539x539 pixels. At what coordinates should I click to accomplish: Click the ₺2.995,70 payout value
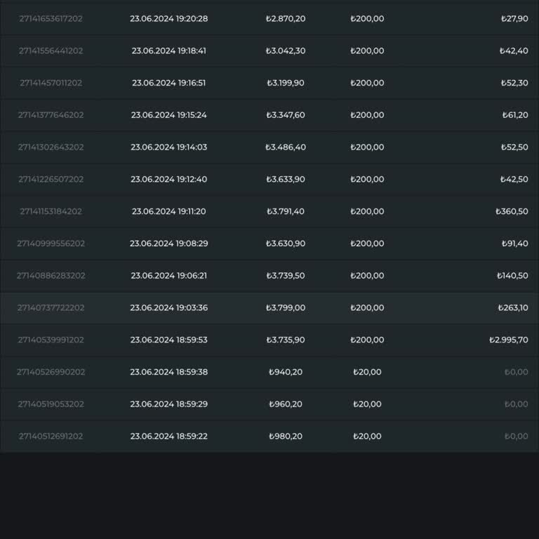click(508, 340)
